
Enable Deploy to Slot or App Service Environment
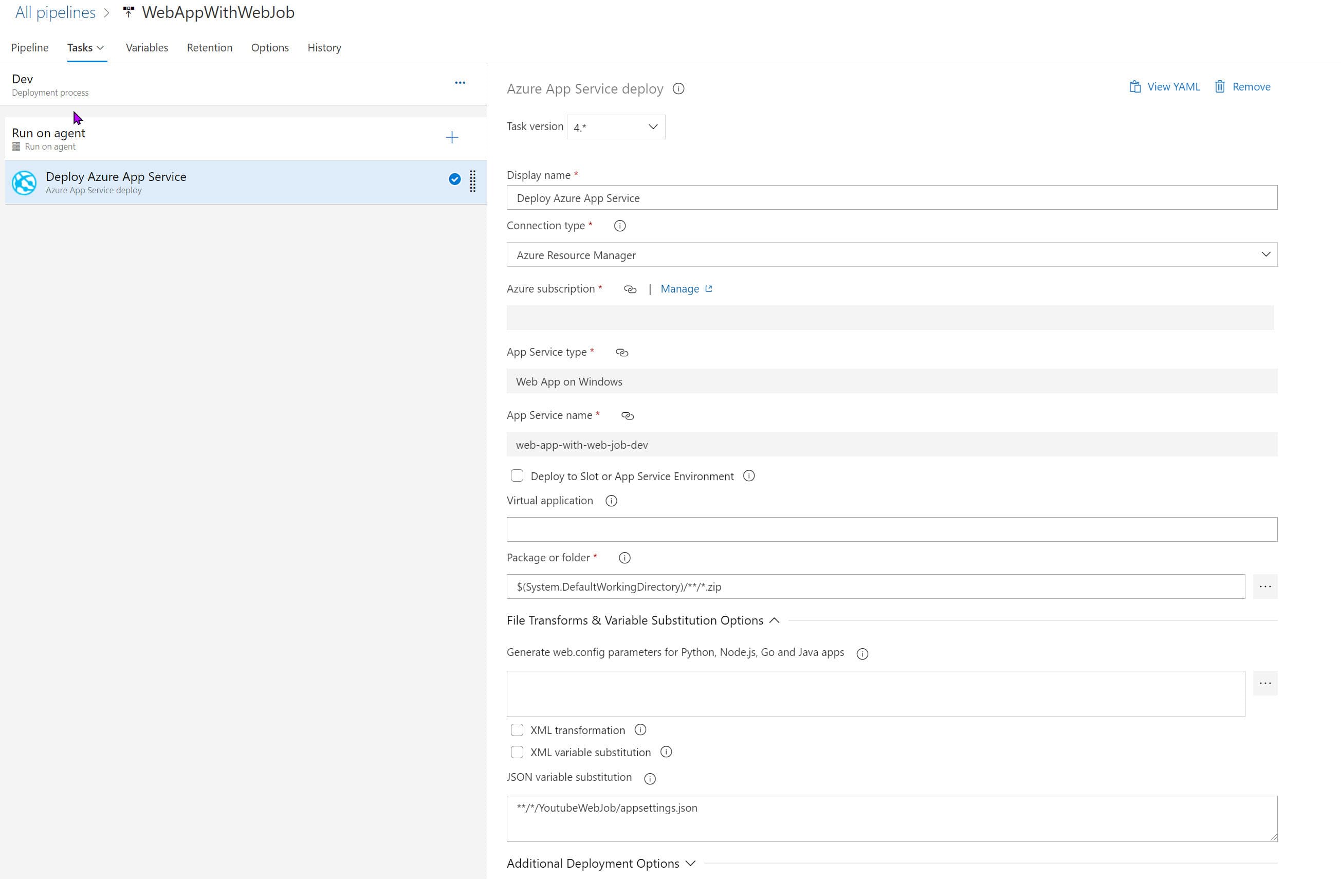click(517, 475)
